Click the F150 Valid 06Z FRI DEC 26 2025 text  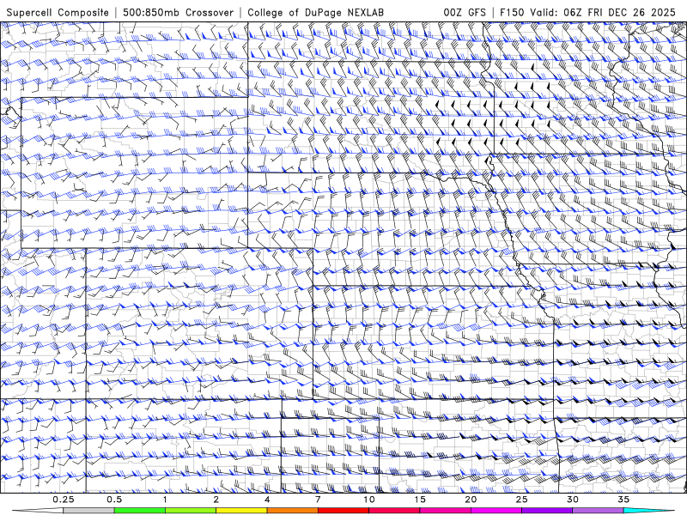pos(587,12)
